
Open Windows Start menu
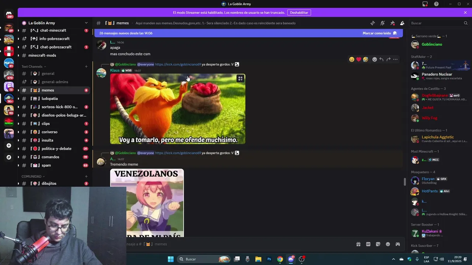tap(170, 259)
